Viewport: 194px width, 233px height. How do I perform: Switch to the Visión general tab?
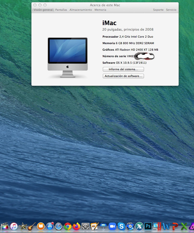43,10
